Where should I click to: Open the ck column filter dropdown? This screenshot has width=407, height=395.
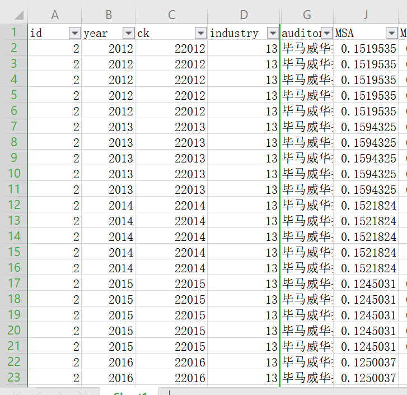[200, 33]
